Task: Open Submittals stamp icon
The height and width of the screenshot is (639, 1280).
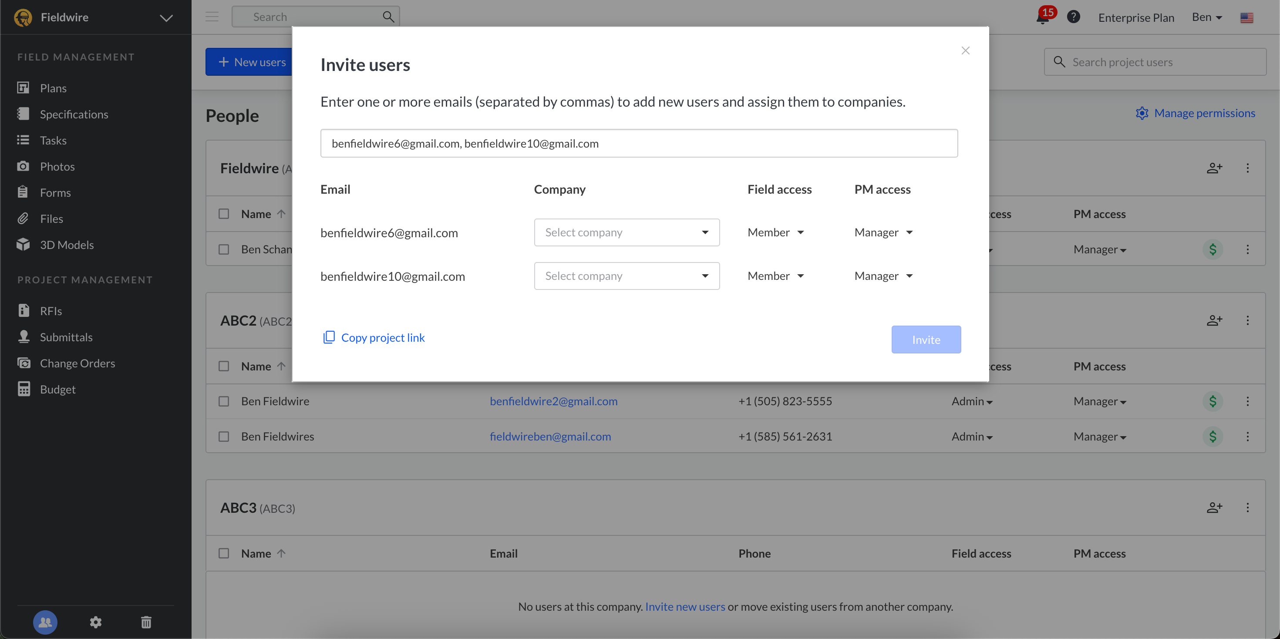Action: 24,337
